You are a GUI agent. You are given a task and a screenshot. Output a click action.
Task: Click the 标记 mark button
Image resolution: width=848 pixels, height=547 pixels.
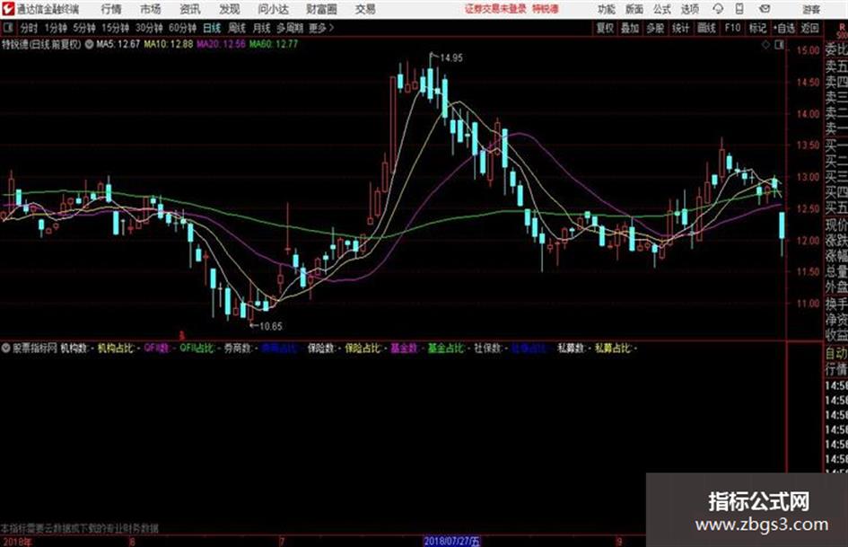click(757, 28)
